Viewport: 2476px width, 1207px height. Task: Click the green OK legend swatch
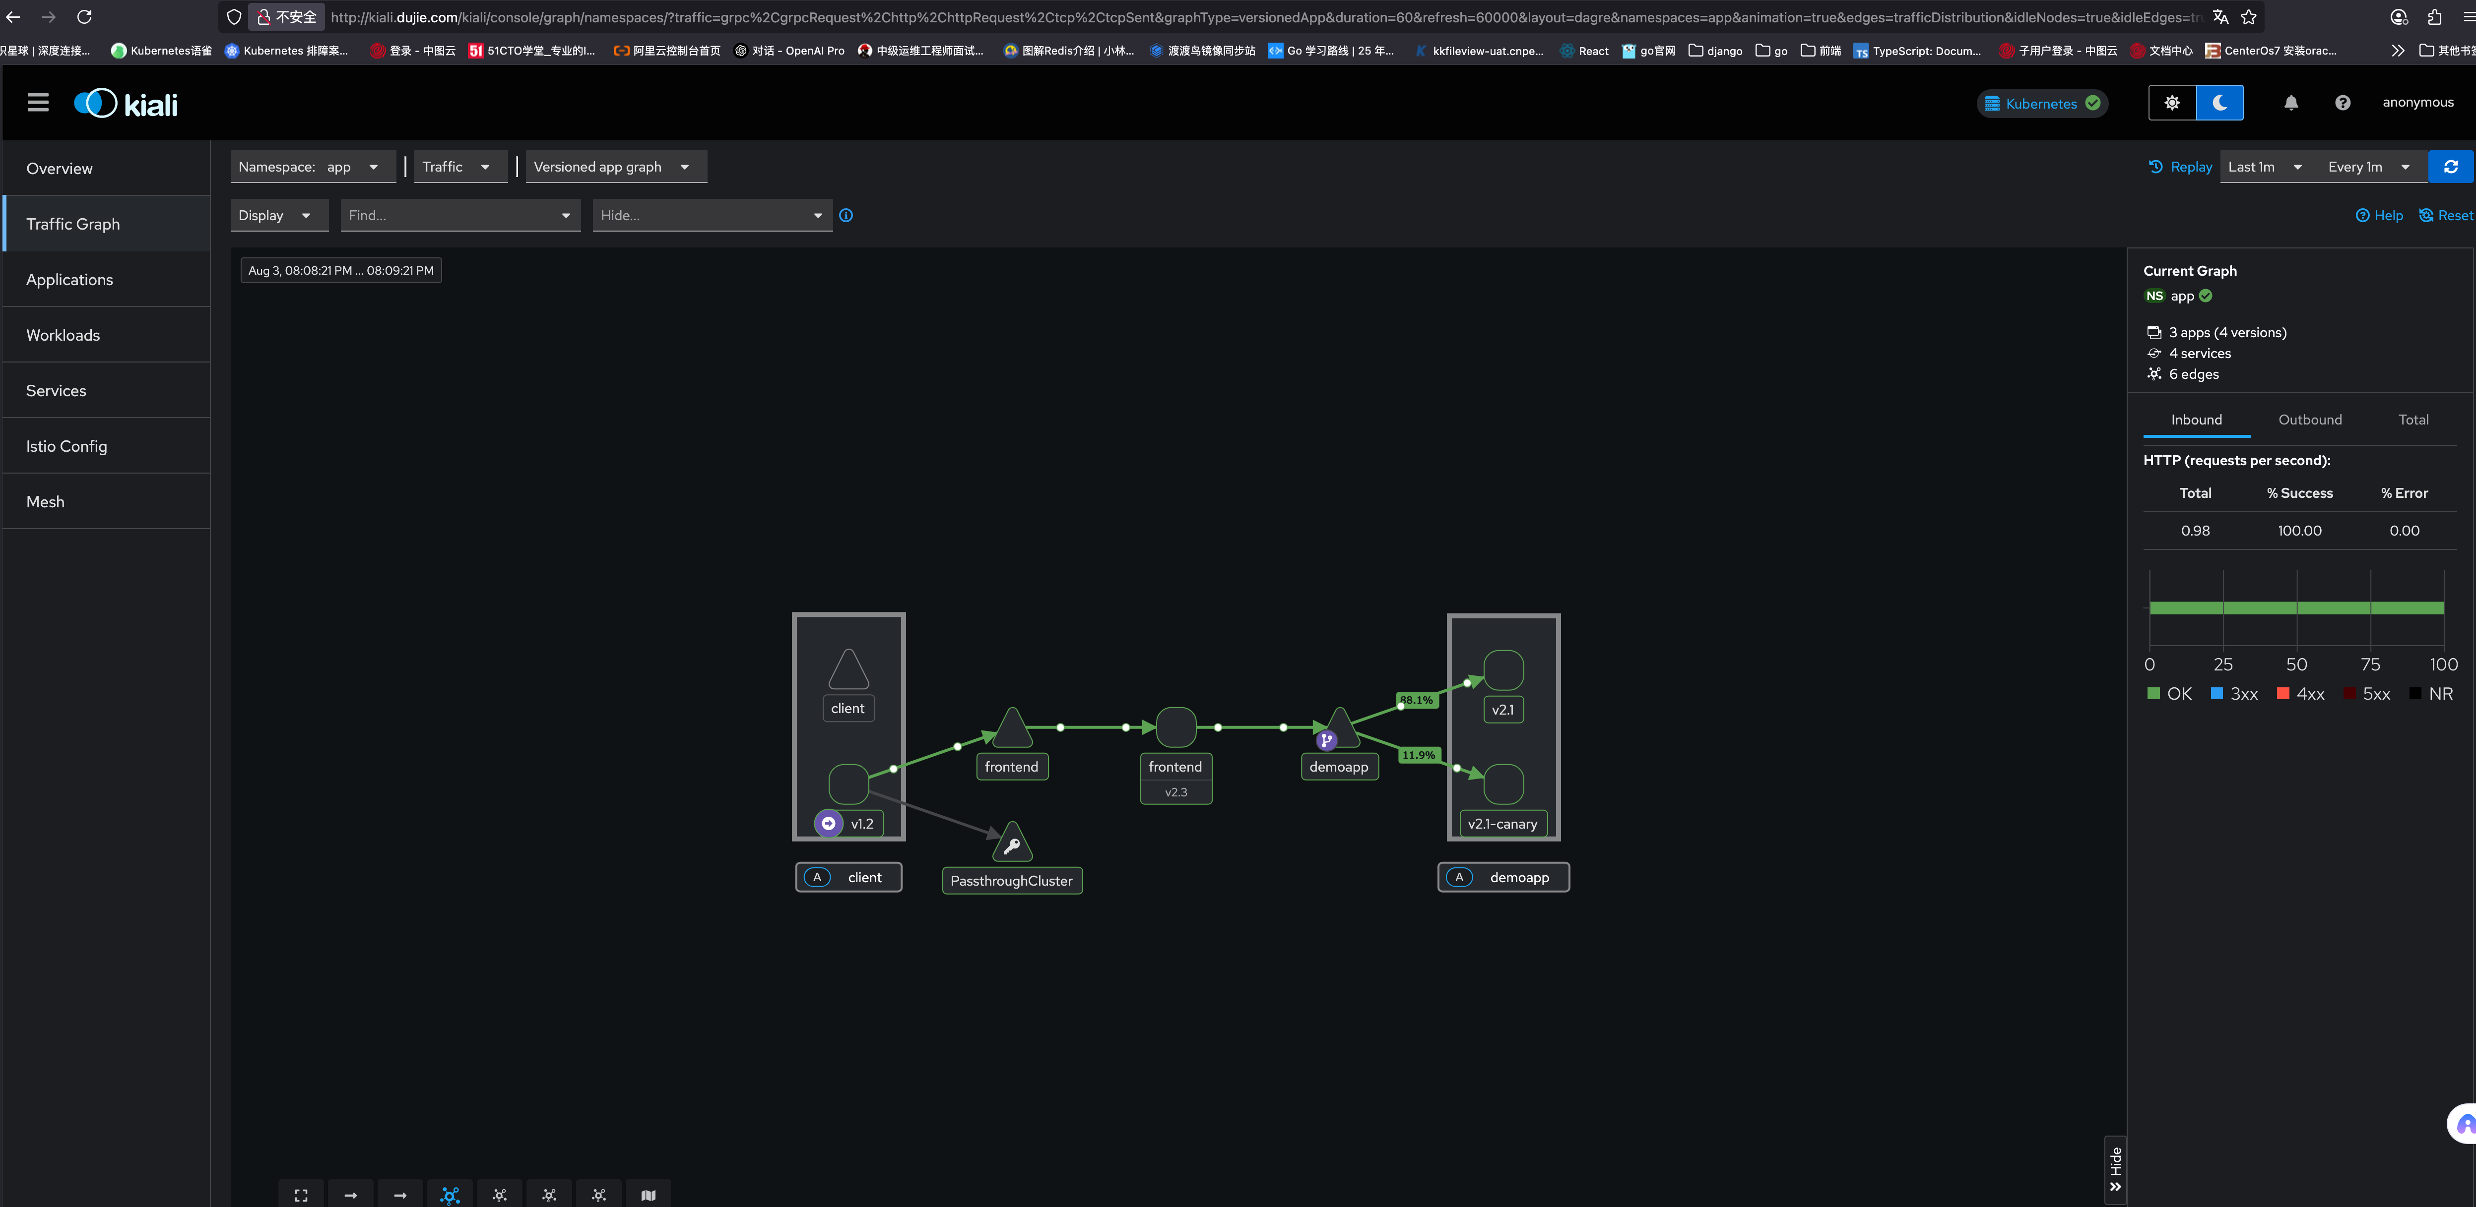click(x=2153, y=693)
